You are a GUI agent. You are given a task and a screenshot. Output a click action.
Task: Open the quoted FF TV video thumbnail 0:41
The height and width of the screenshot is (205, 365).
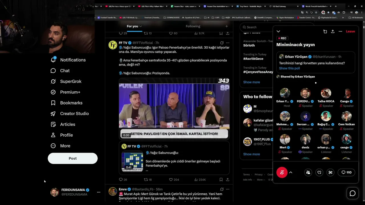(132, 161)
